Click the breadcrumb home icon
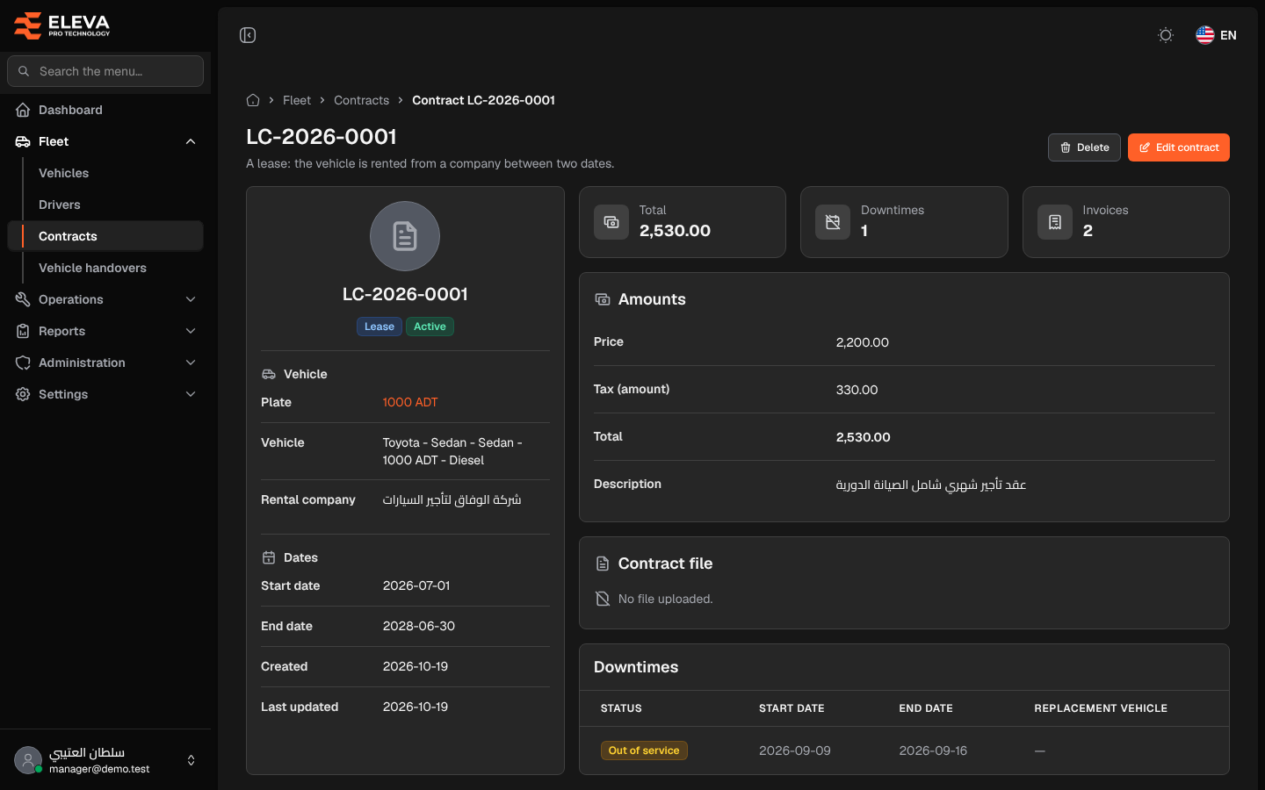This screenshot has width=1265, height=790. point(253,100)
